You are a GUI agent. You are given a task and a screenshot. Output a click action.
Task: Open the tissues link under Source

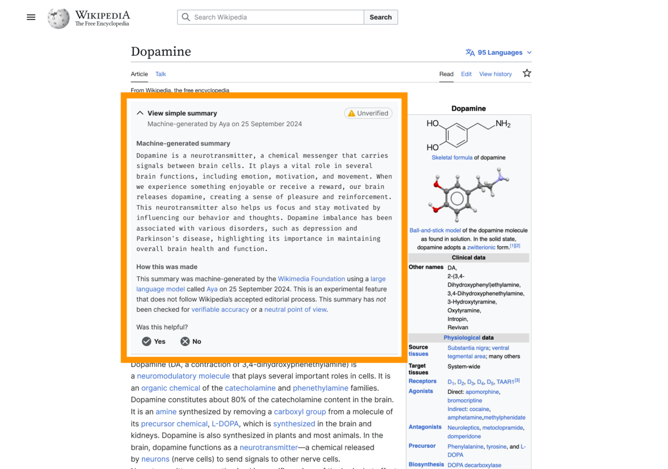click(419, 354)
